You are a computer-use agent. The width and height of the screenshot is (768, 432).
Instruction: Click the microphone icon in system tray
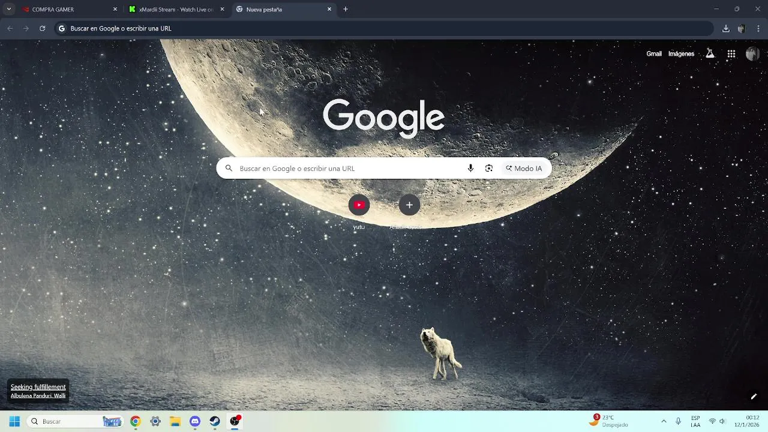coord(679,421)
